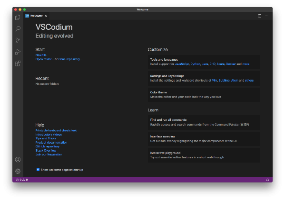Click the macOS yellow minimize button
285x200 pixels.
pos(20,9)
